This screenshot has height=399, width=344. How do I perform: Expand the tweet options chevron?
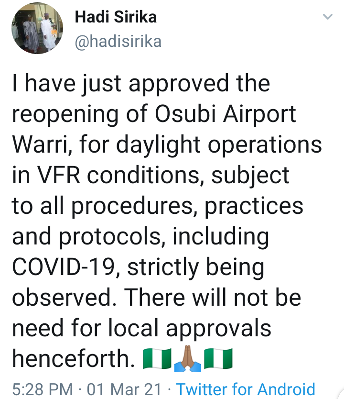(327, 17)
